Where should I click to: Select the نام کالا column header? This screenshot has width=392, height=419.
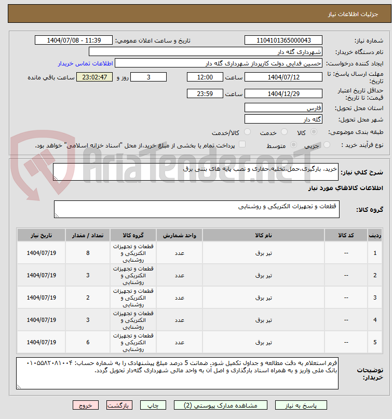(263, 235)
